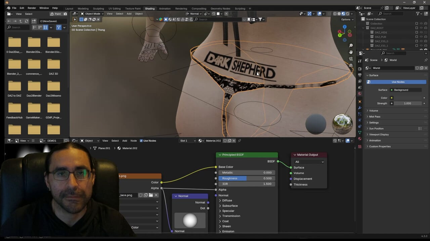
Task: Go back to previous folder in file browser
Action: click(9, 21)
